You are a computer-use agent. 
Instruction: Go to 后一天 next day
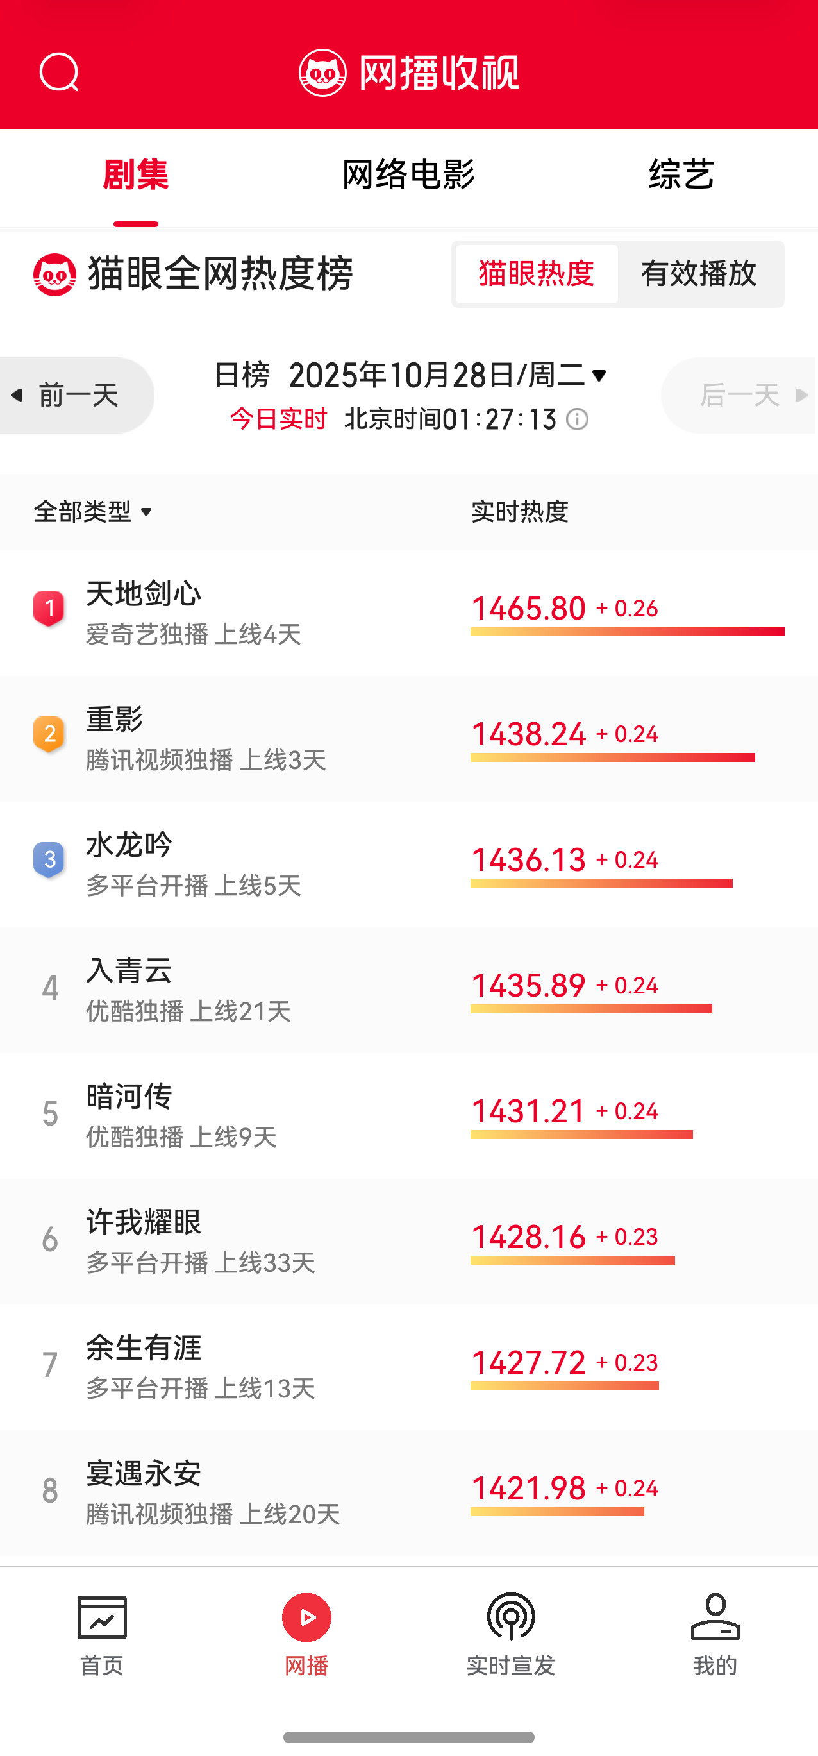point(740,395)
